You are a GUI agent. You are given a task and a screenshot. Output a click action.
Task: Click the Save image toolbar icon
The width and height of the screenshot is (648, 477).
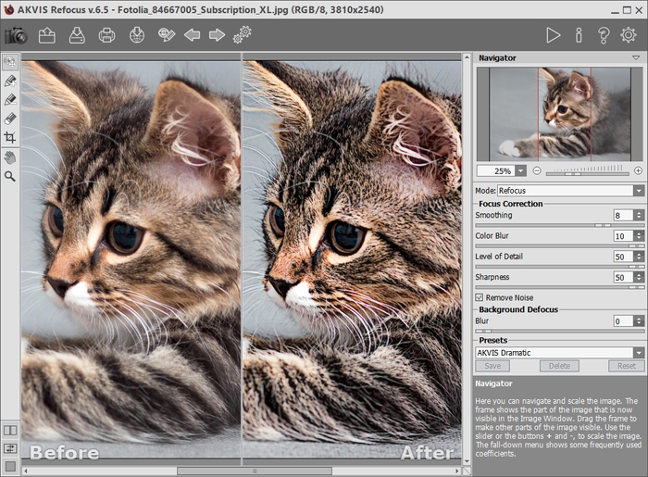pos(78,35)
